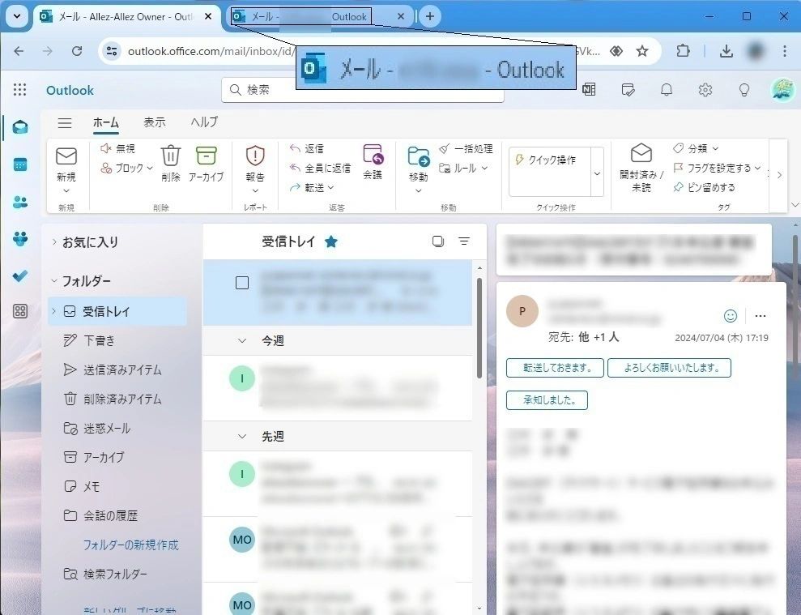801x615 pixels.
Task: Click the 検索 search box
Action: (x=364, y=90)
